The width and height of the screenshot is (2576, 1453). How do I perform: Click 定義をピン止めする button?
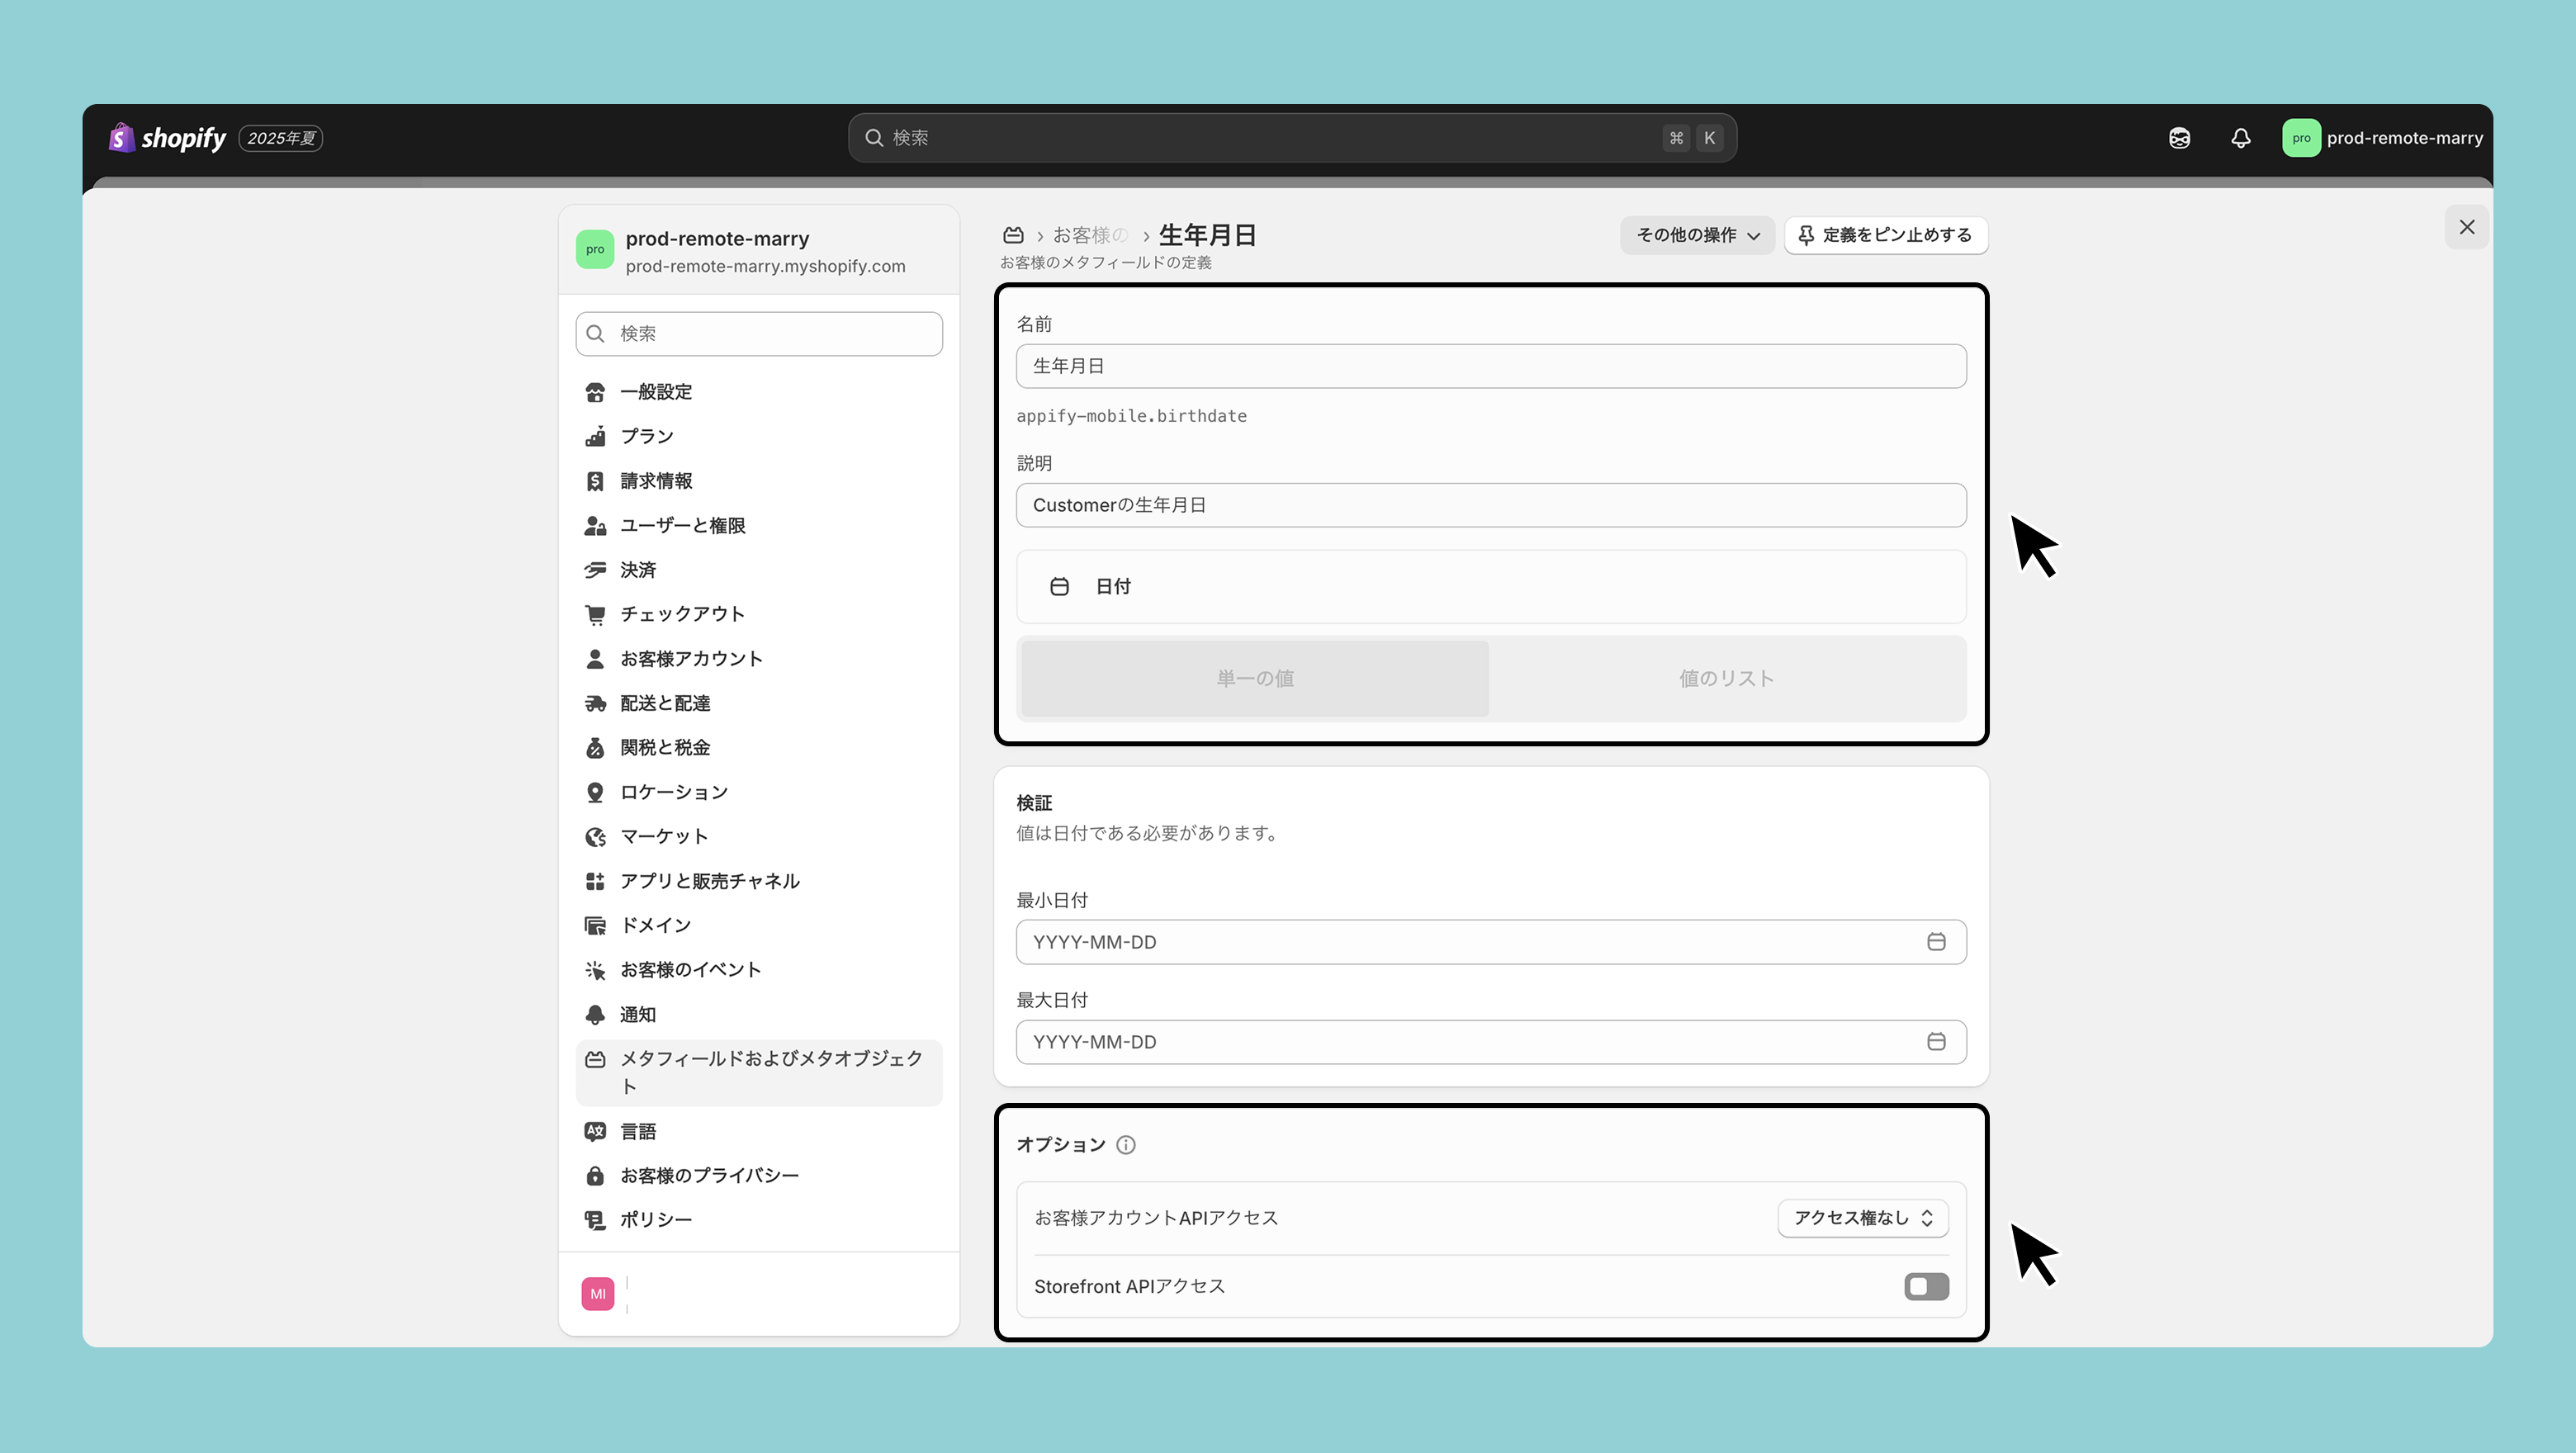(1885, 235)
